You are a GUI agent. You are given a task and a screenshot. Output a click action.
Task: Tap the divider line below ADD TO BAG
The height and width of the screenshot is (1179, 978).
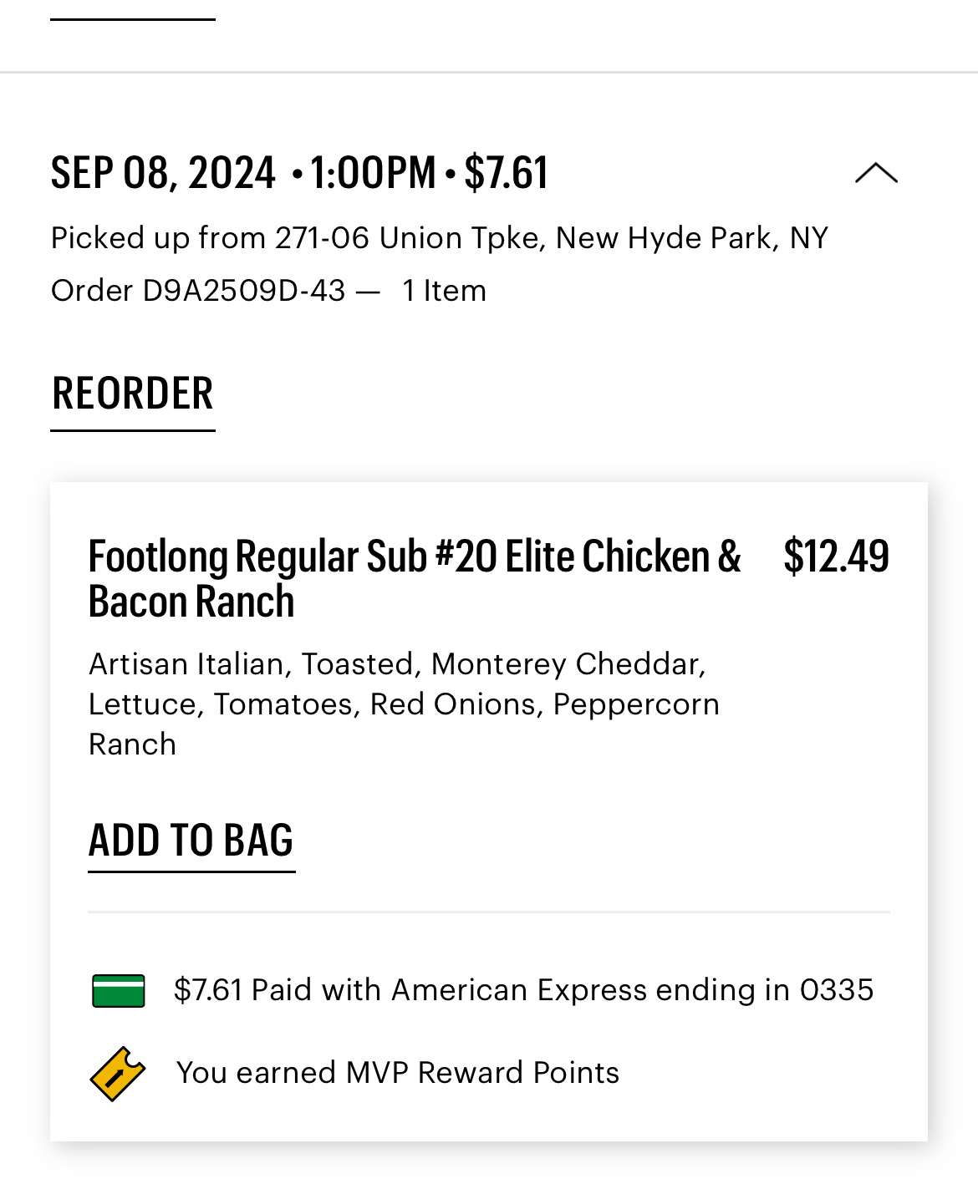tap(489, 912)
